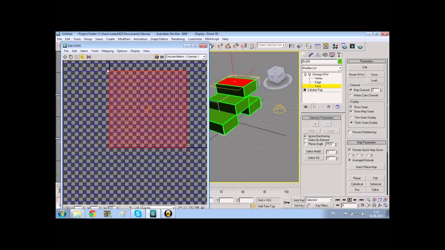
Task: Click the Cylindrical mapping button
Action: tap(357, 184)
